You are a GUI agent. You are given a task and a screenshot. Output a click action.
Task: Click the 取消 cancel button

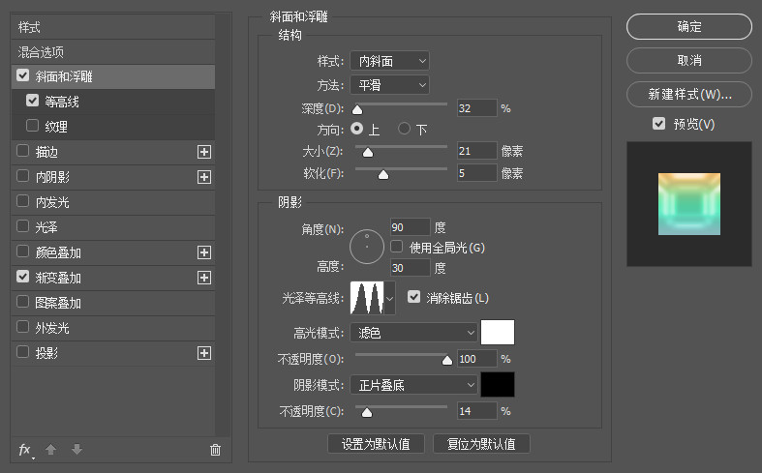(689, 61)
